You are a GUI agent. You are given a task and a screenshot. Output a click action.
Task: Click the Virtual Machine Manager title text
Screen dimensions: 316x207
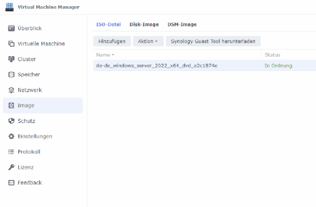tap(49, 7)
